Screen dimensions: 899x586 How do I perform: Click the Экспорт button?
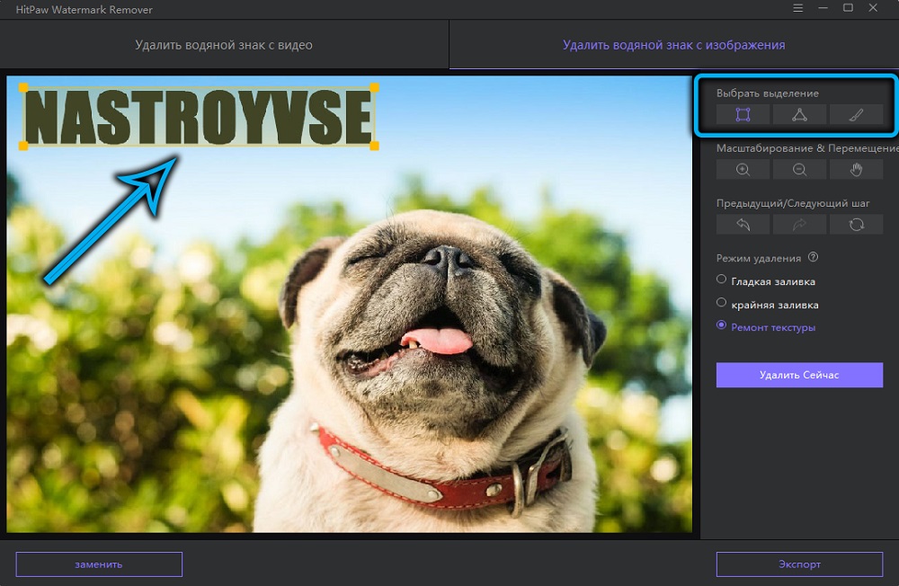(799, 564)
